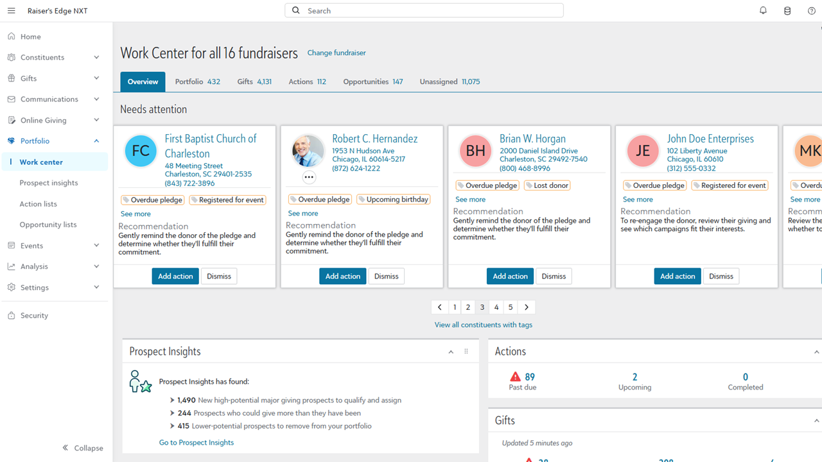The image size is (822, 462).
Task: Click the Security lock icon in sidebar
Action: click(12, 315)
